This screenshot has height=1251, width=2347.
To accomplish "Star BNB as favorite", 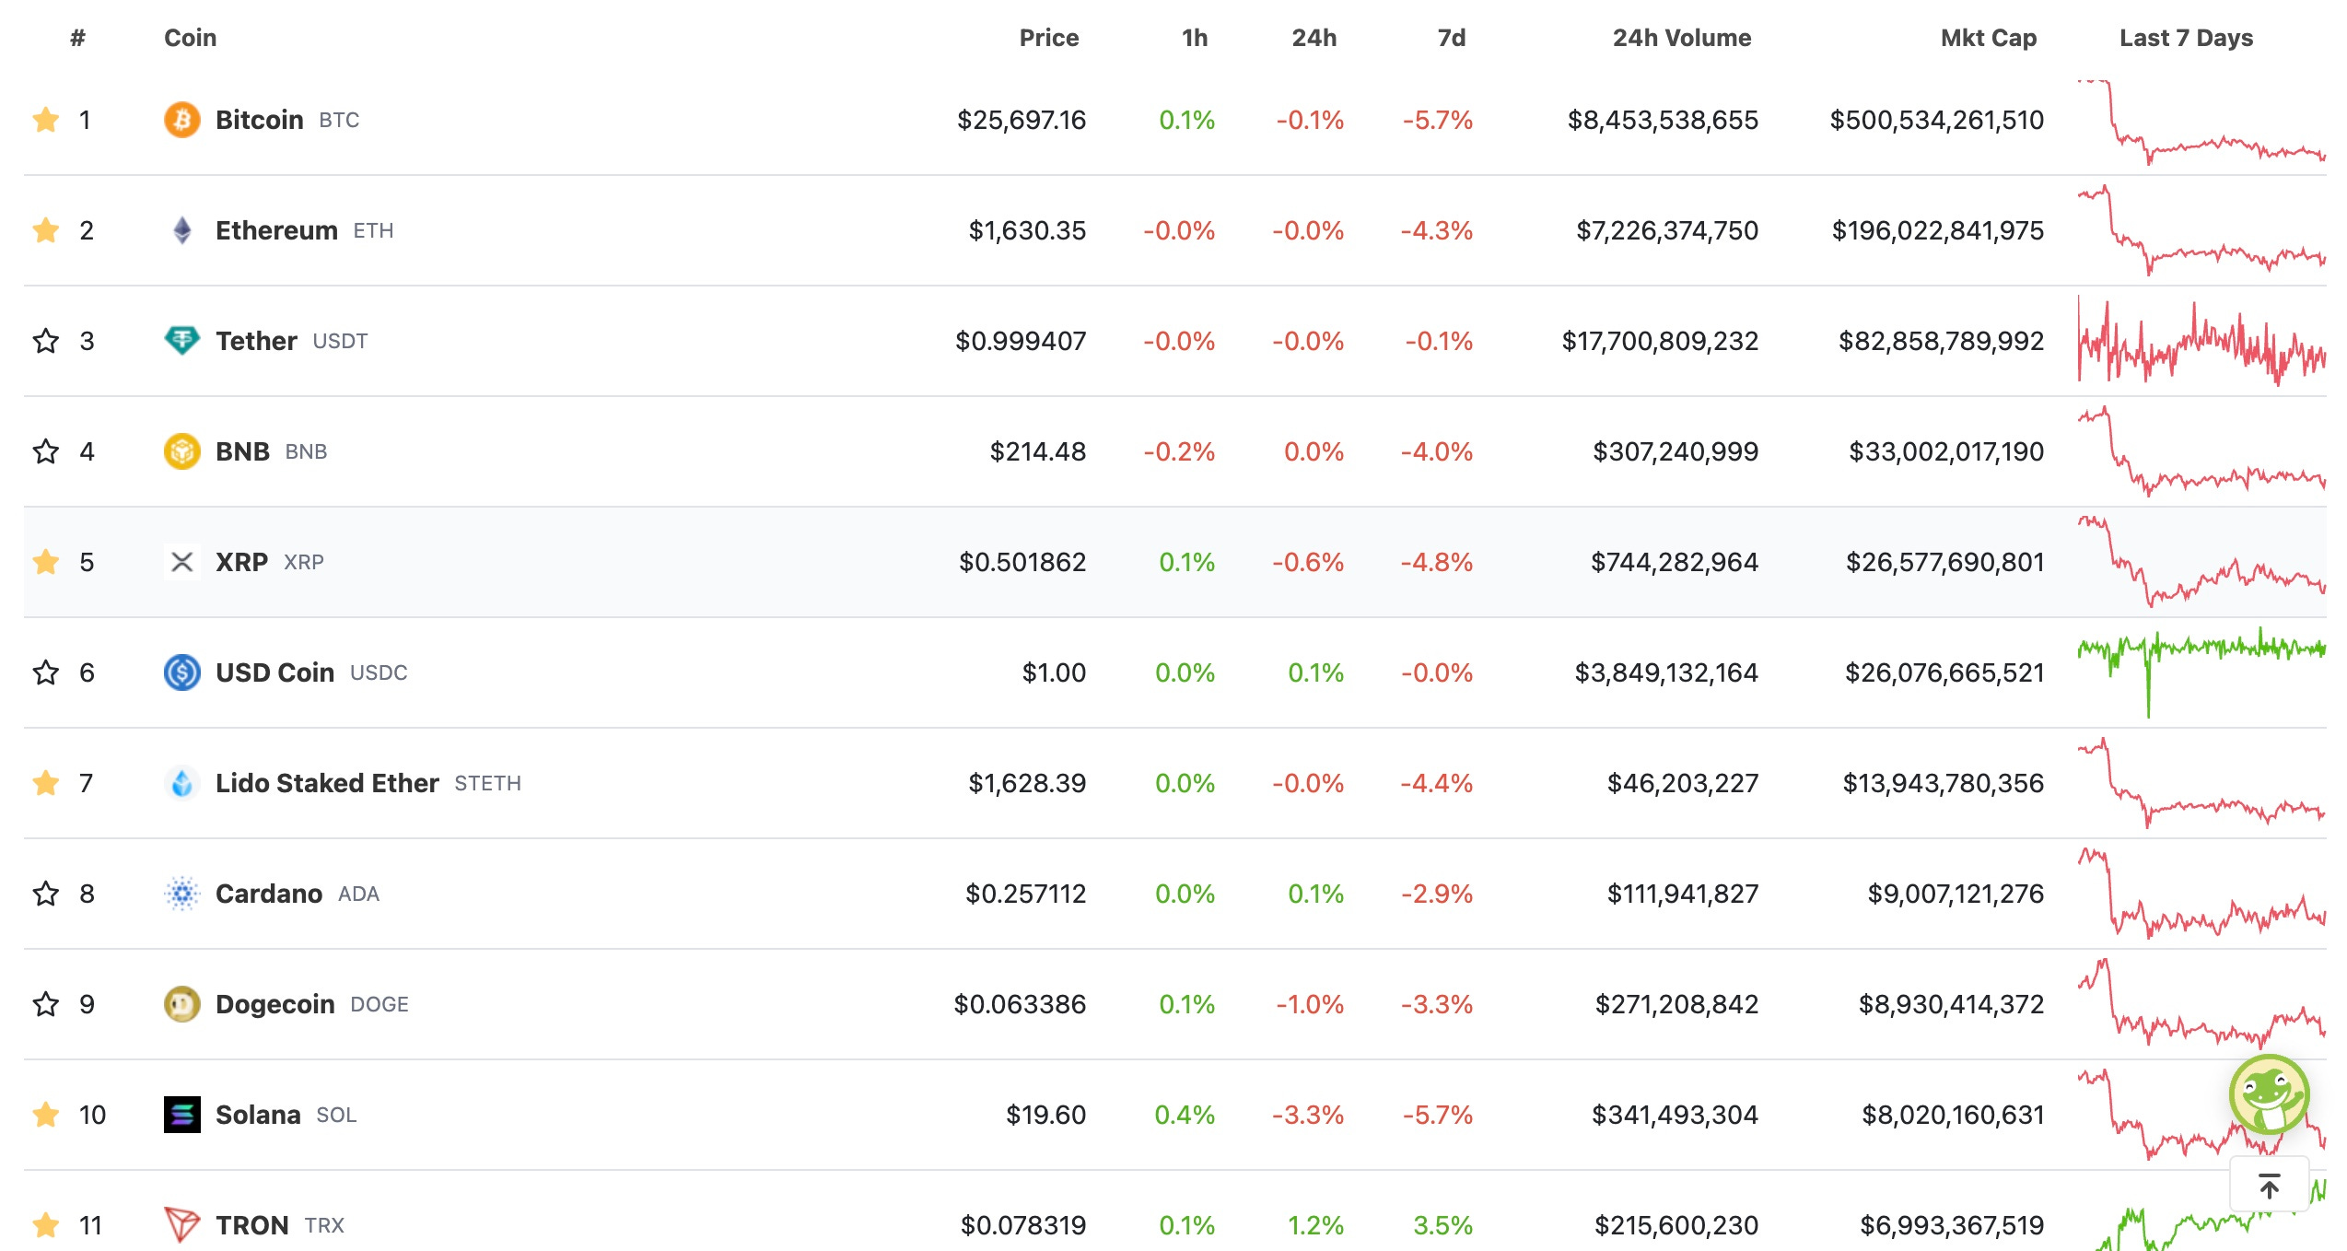I will [x=45, y=451].
